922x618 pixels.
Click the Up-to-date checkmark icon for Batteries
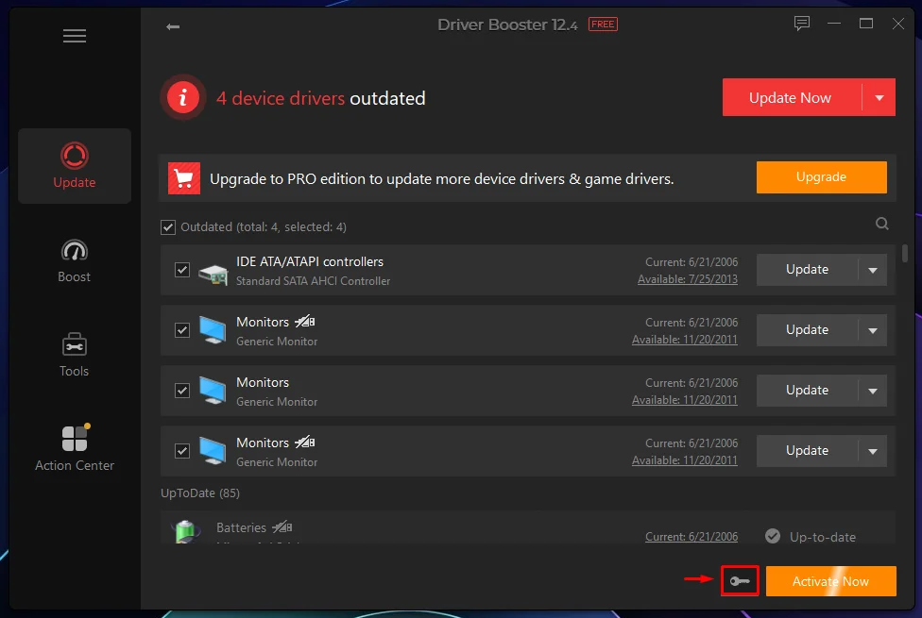point(773,536)
